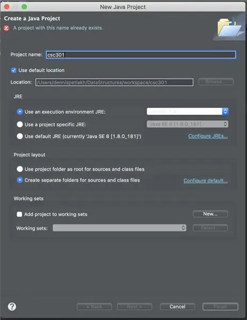Select Use a project specific JRE

20,124
